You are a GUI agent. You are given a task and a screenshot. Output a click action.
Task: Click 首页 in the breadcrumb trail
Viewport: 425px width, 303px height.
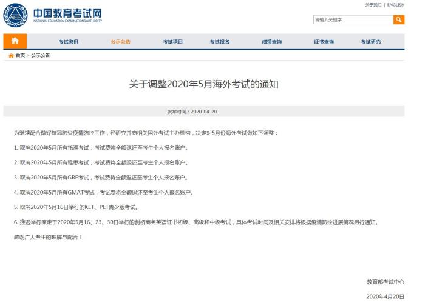coord(20,55)
